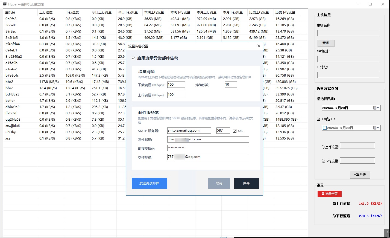Viewport: 390px width, 238px height.
Task: Uncheck 启用流量异常邮件告警 checkbox
Action: (x=133, y=58)
